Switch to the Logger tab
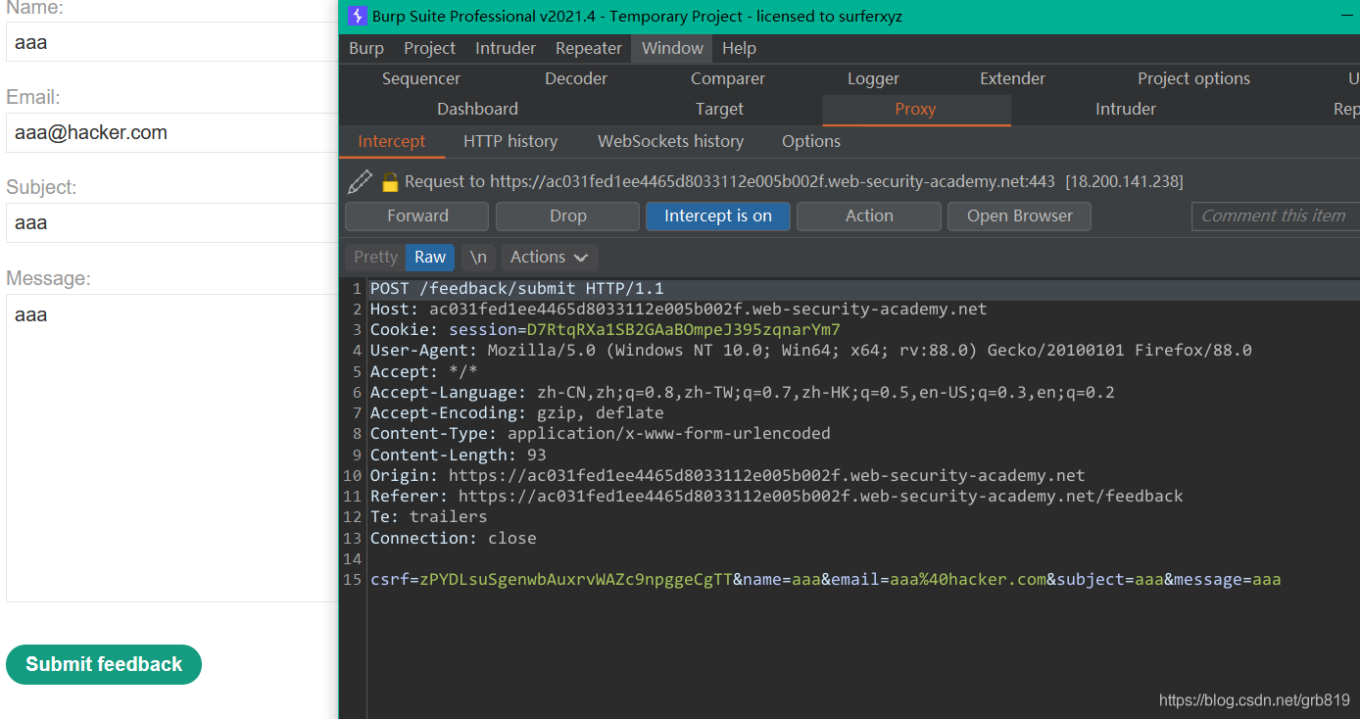This screenshot has height=719, width=1360. click(873, 78)
